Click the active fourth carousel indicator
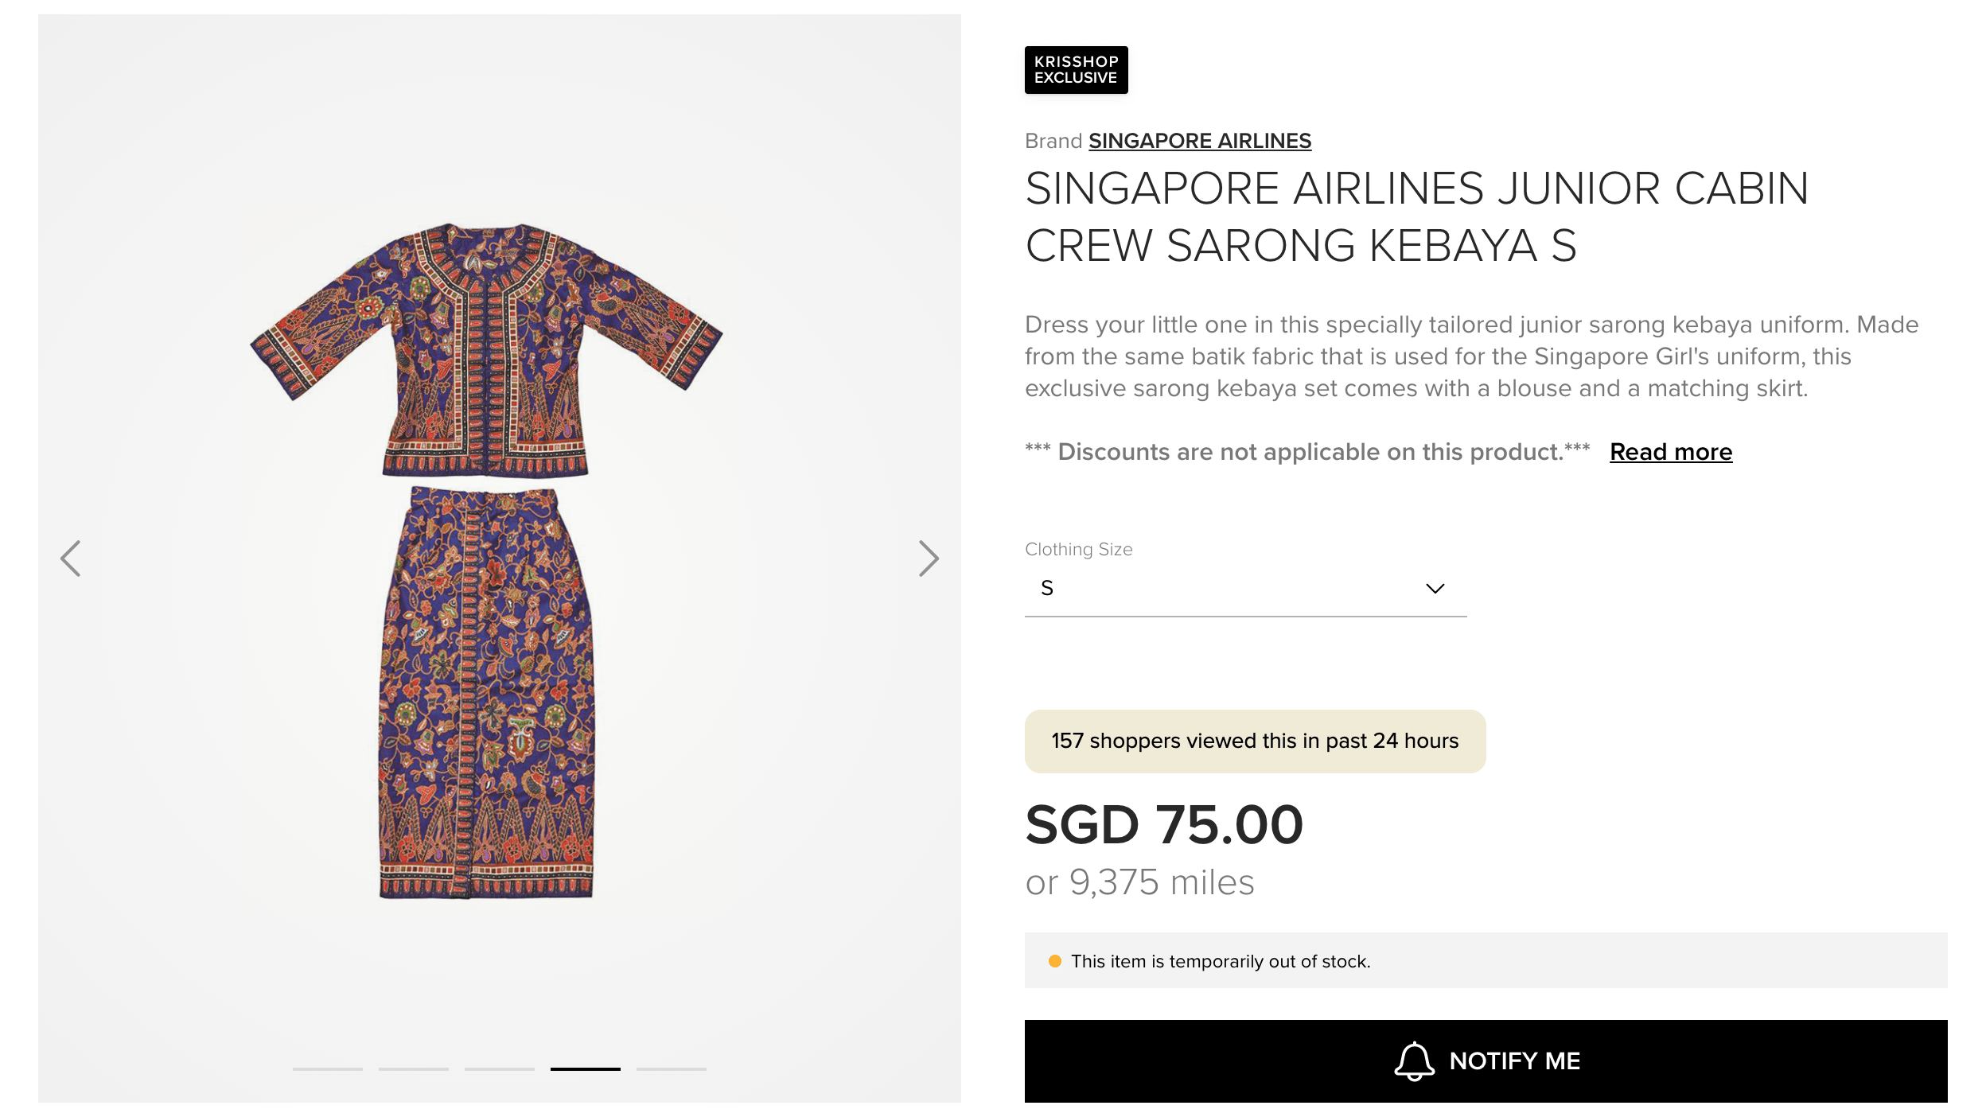The height and width of the screenshot is (1117, 1986). (x=586, y=1068)
